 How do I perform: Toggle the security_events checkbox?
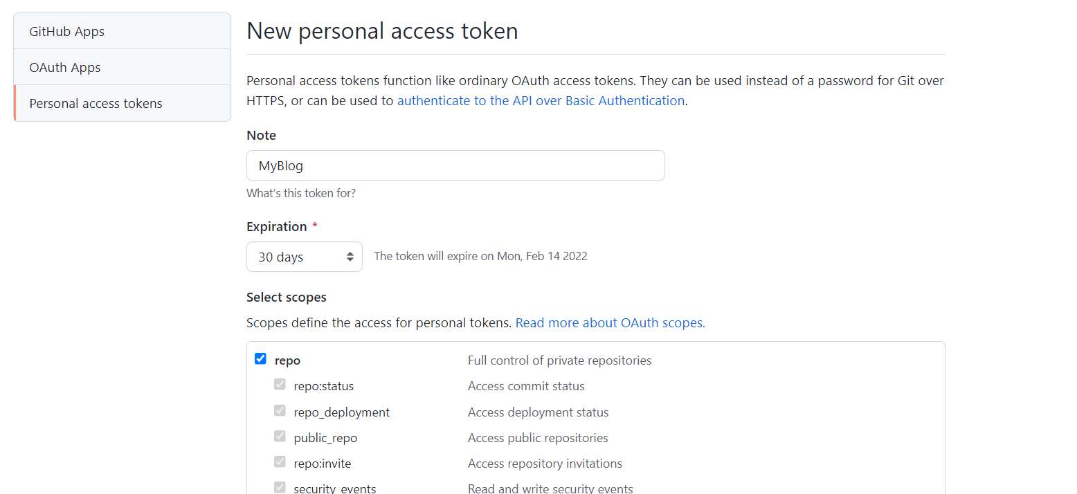point(280,487)
